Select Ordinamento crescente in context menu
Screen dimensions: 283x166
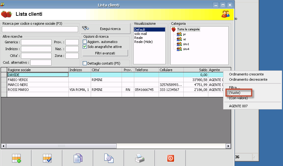pyautogui.click(x=246, y=74)
